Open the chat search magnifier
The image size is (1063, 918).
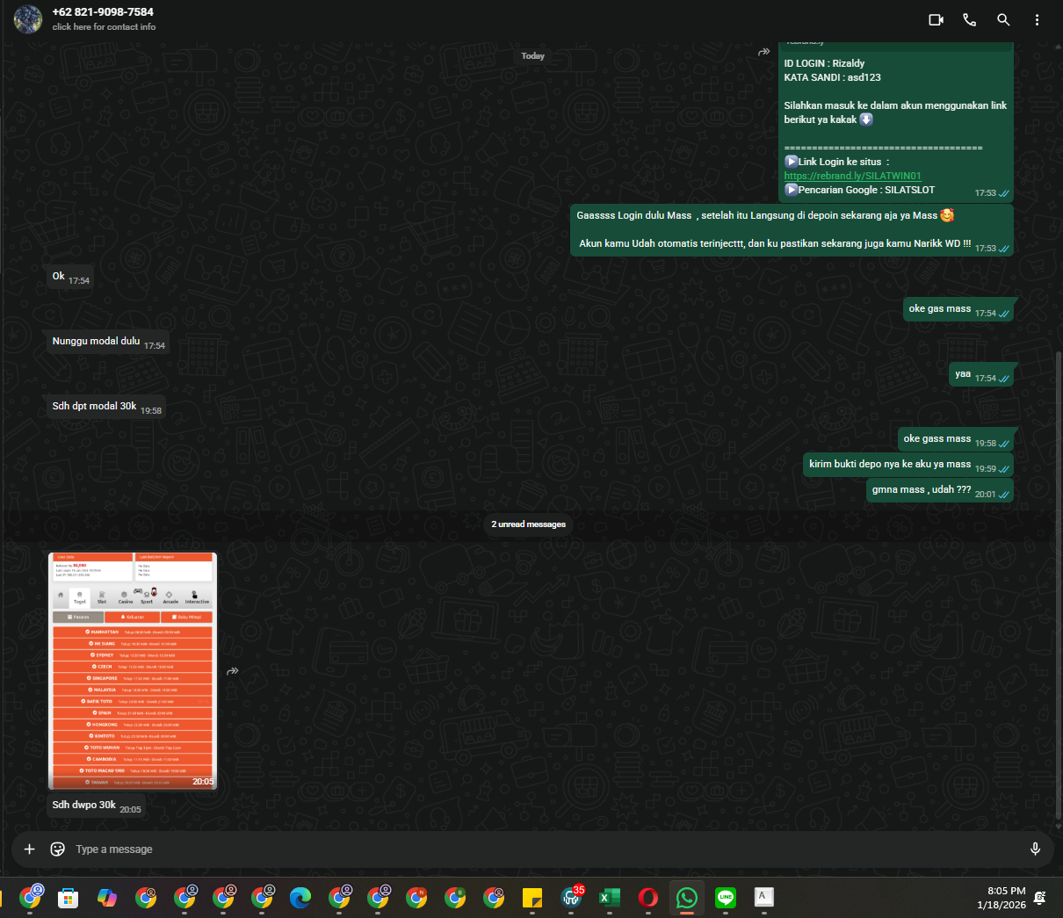1003,19
